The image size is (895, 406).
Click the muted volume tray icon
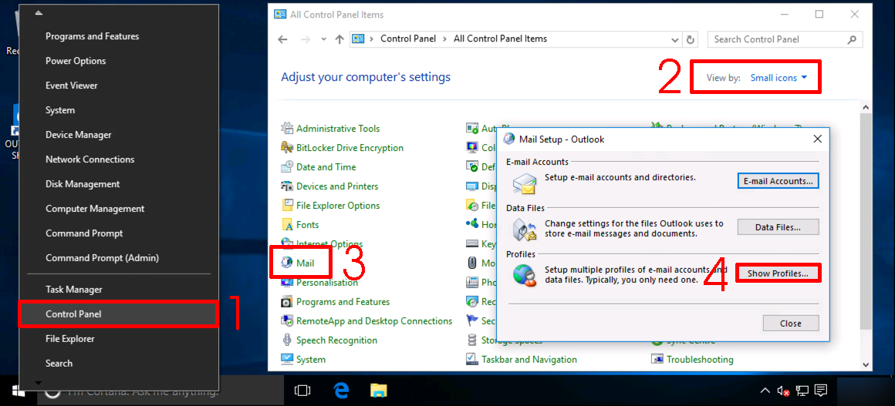coord(783,391)
